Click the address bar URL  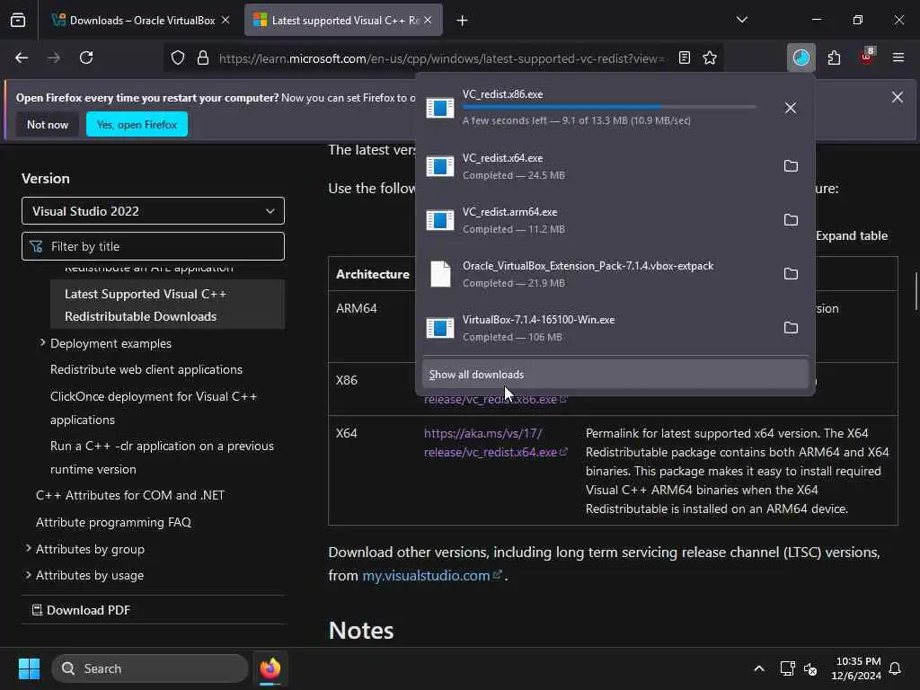point(441,58)
